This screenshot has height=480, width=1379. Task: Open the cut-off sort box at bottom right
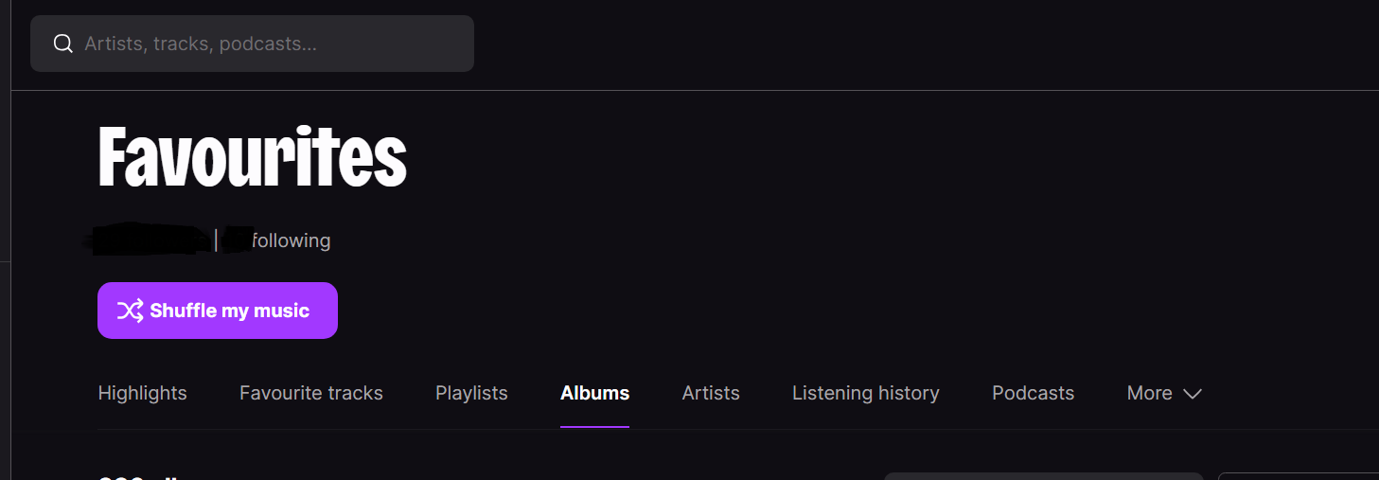[x=1299, y=476]
